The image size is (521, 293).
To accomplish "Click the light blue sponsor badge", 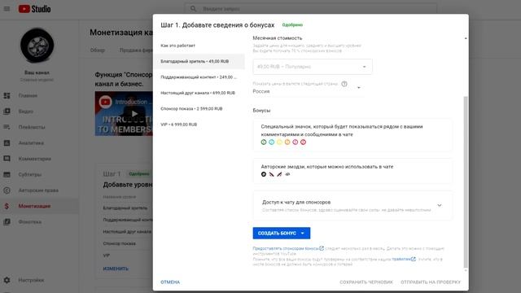I will 271,142.
